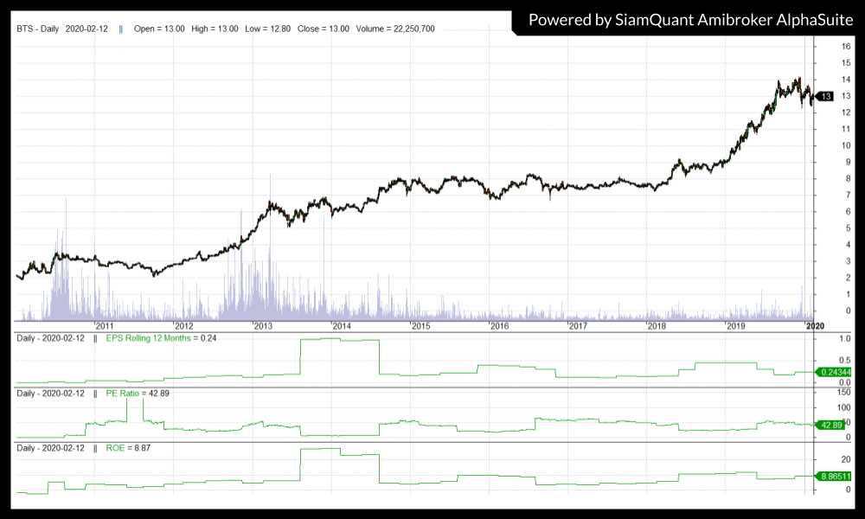Screen dimensions: 865x519
Task: Click the separator bars before ROE label
Action: pos(95,447)
